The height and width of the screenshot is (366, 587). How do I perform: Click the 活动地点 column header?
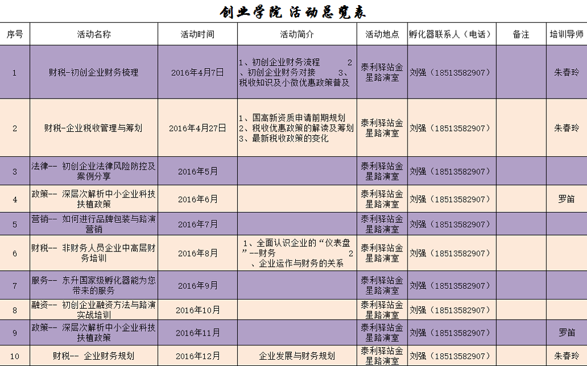[x=382, y=34]
